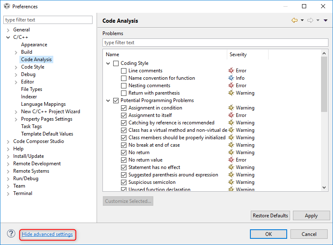The width and height of the screenshot is (333, 245).
Task: Uncheck the Assignment in condition checkbox
Action: (x=124, y=108)
